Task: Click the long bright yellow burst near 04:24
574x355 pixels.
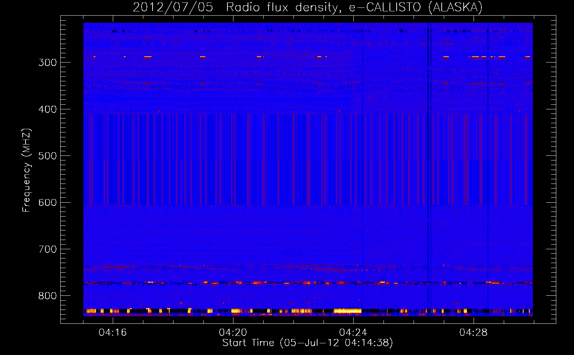Action: pos(348,311)
